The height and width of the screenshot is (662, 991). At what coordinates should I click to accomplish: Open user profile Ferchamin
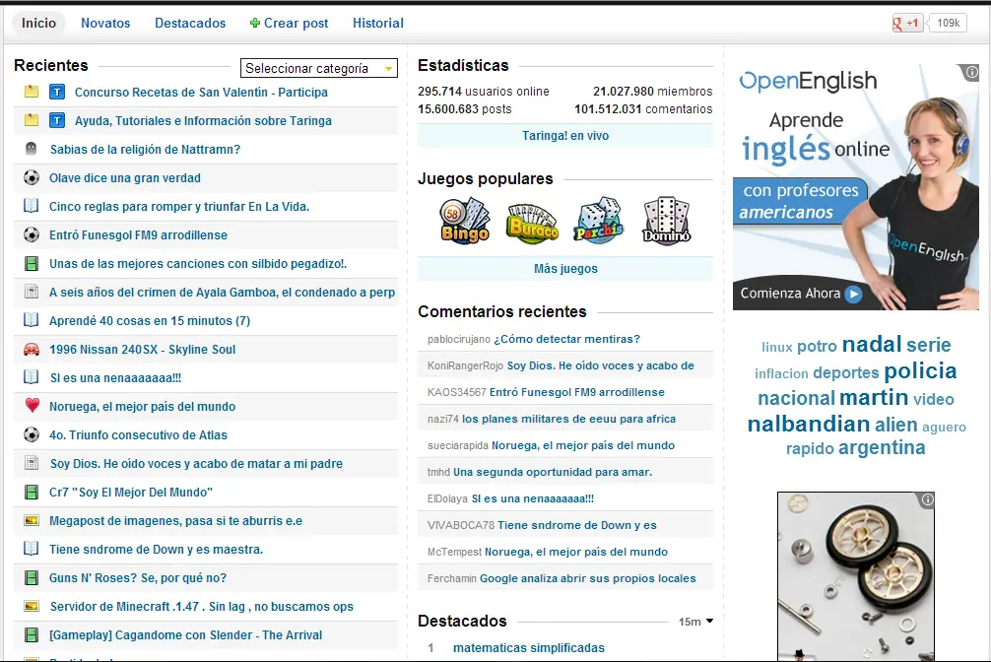coord(452,578)
